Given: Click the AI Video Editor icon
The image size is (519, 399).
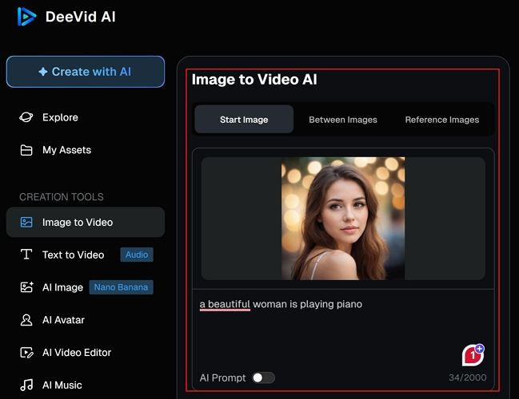Looking at the screenshot, I should [26, 353].
